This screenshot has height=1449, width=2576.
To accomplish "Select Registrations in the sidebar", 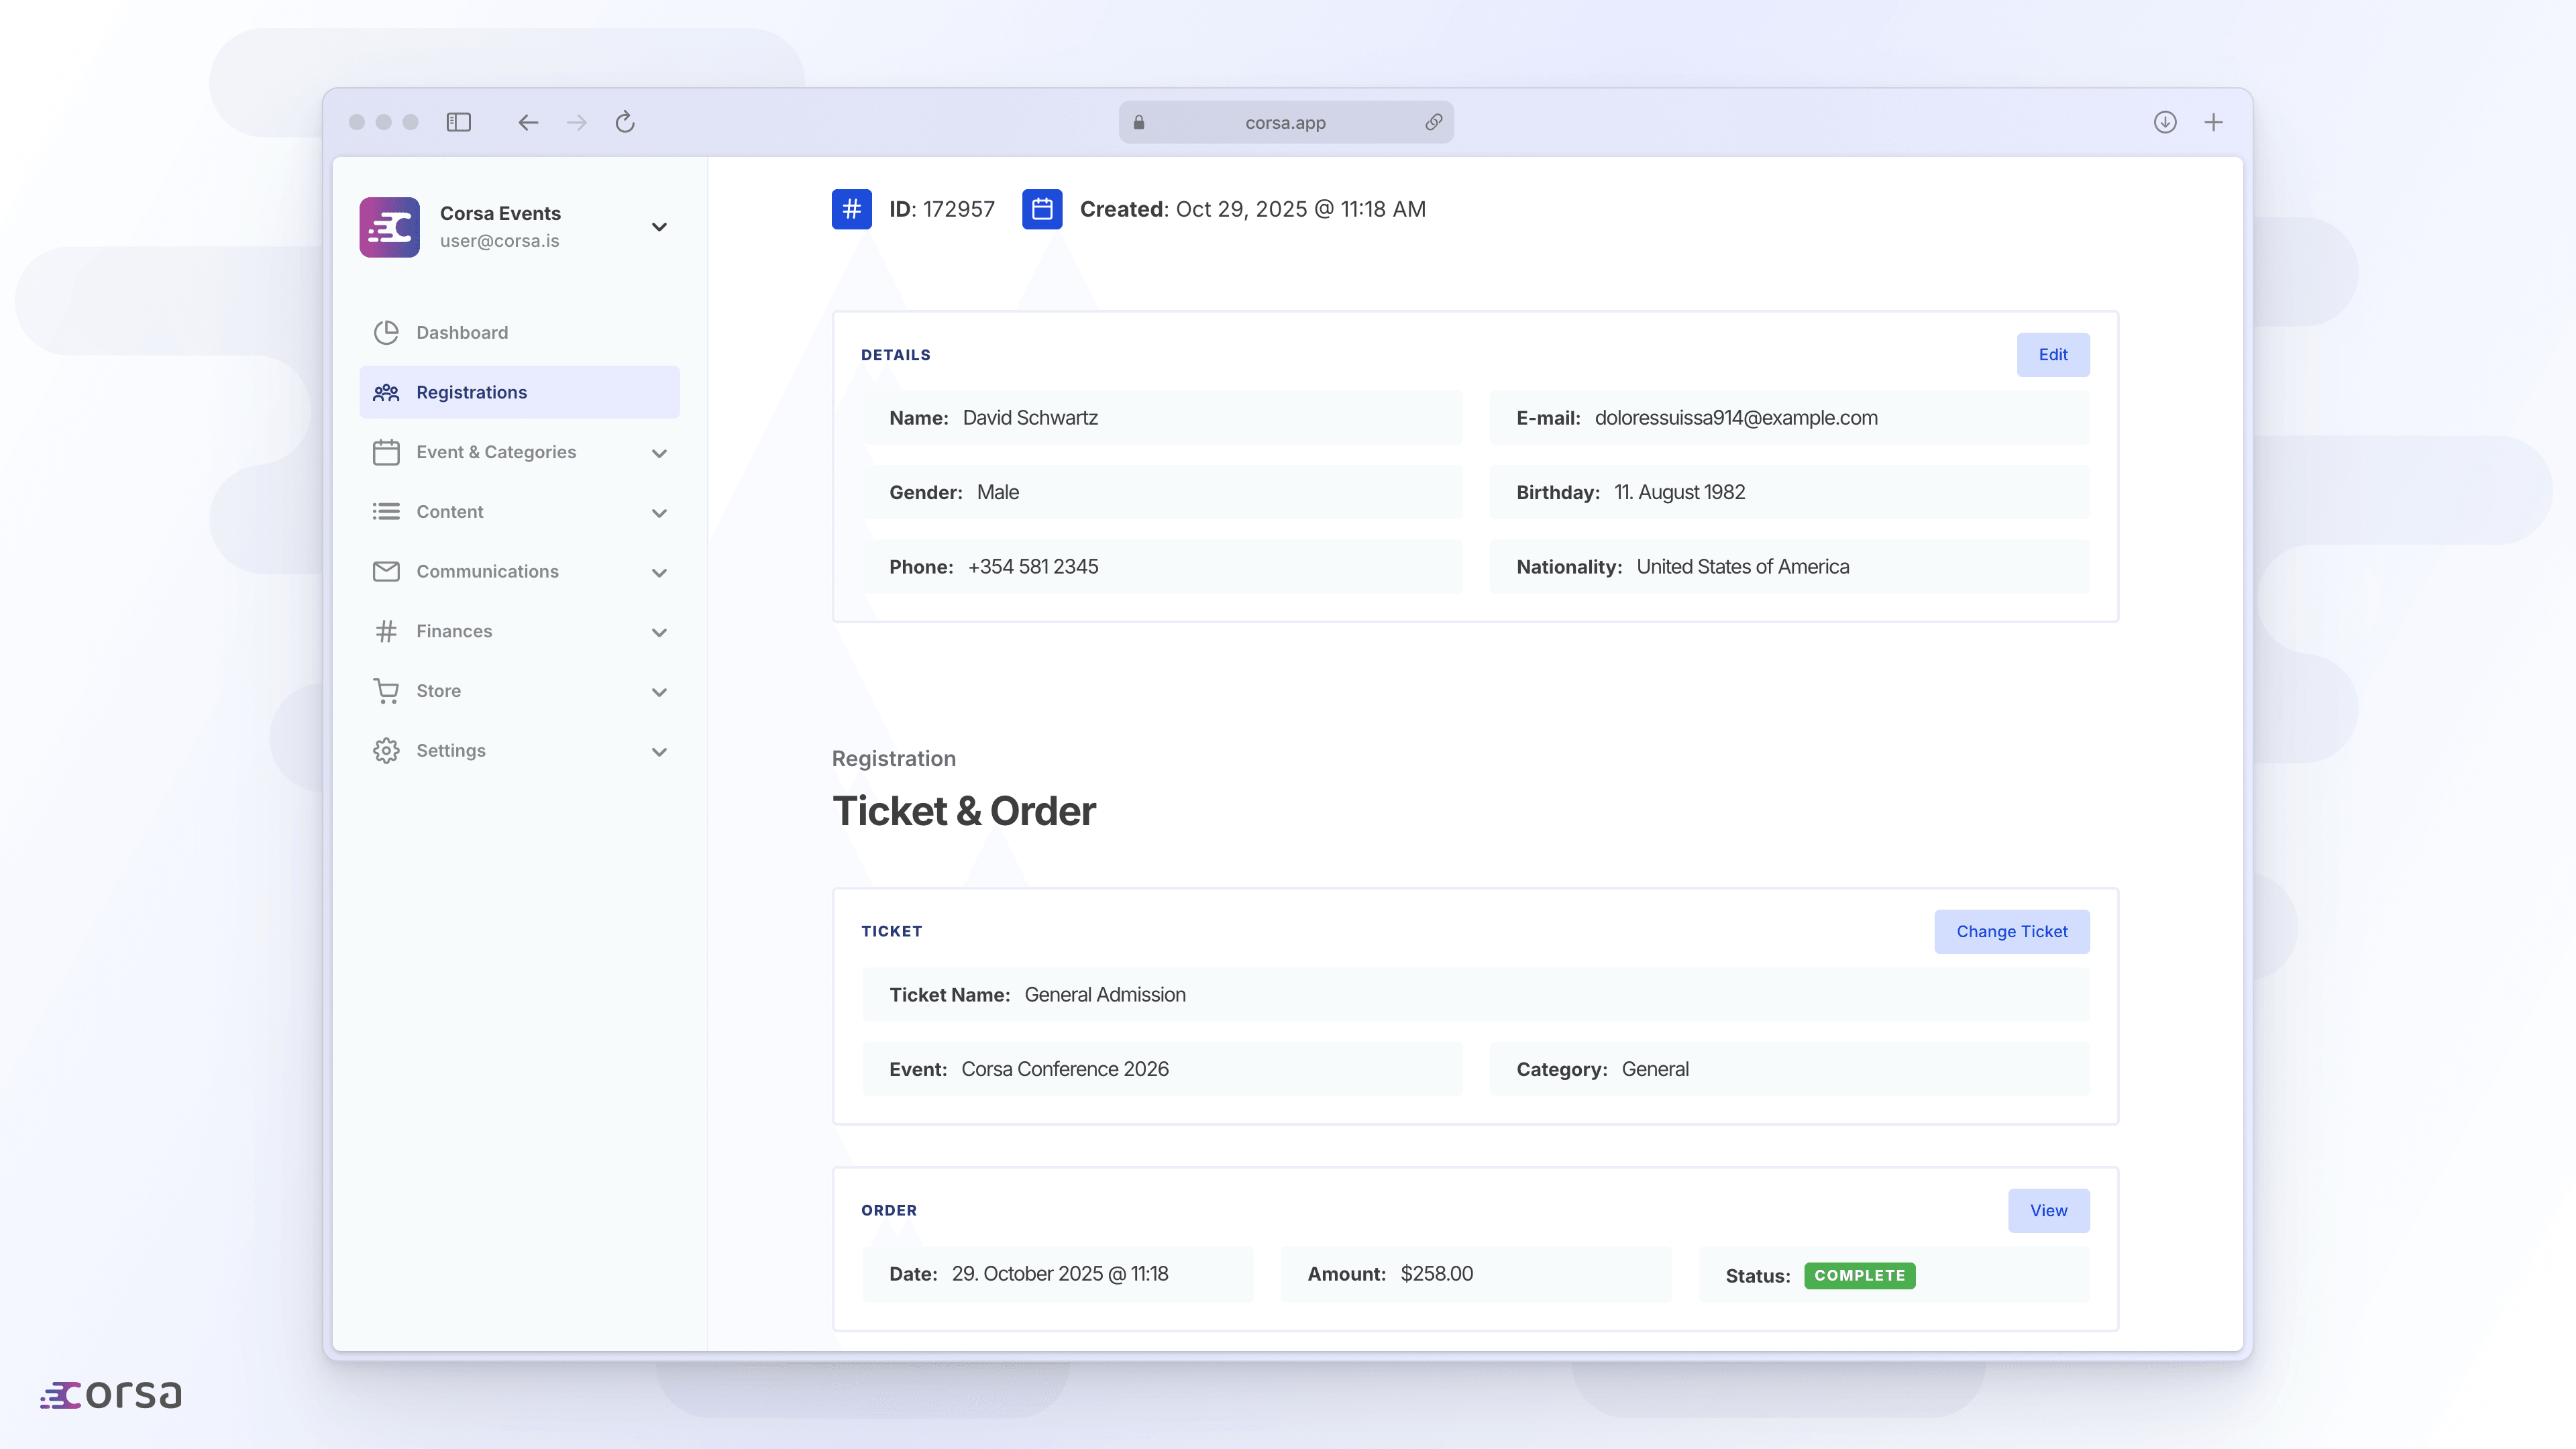I will click(x=471, y=392).
